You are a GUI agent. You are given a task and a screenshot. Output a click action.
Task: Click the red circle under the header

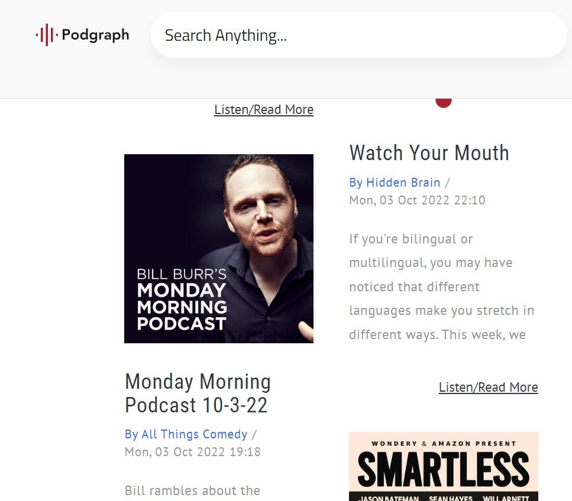[444, 103]
